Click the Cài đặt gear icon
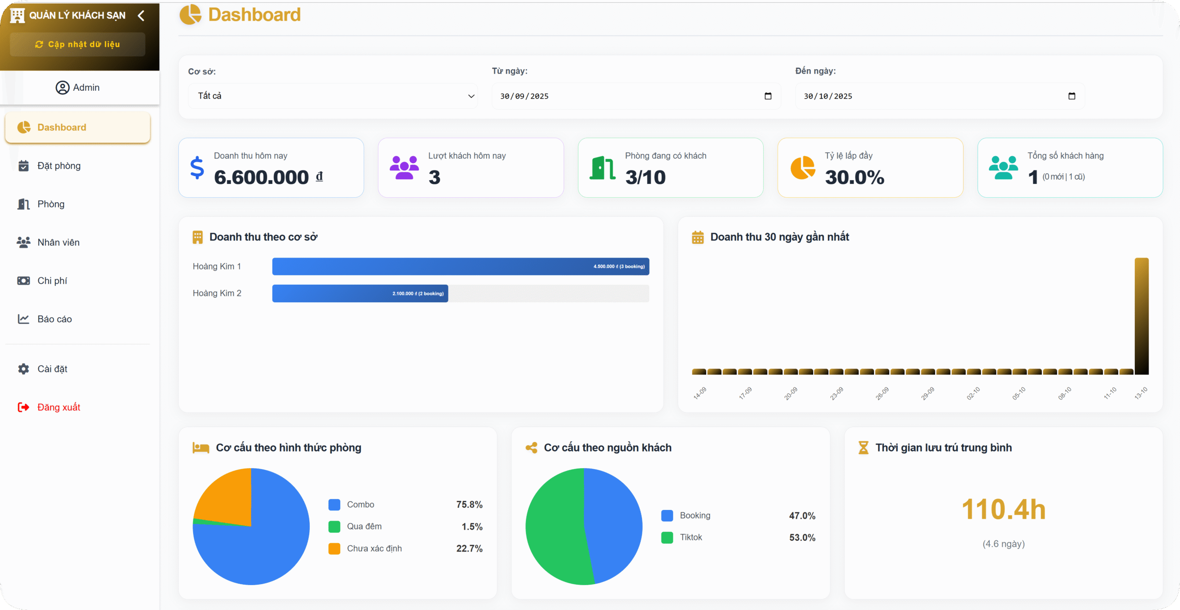 24,369
